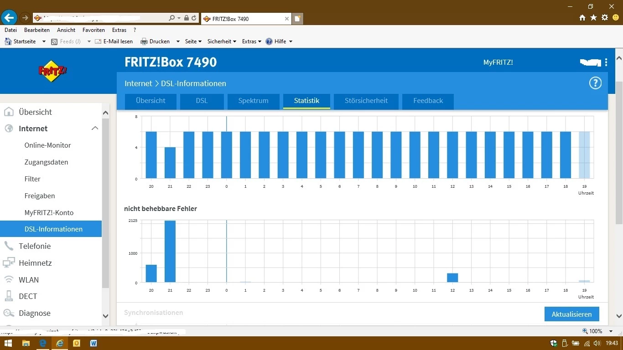Click the blue Hilfe question mark icon
This screenshot has width=623, height=350.
pos(269,41)
